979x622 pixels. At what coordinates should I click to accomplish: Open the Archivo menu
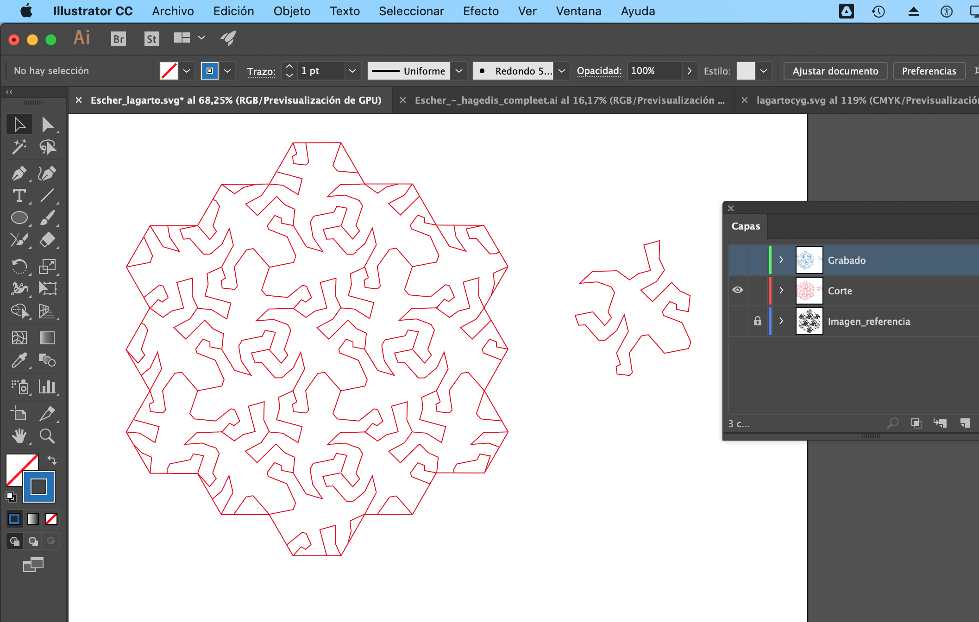(173, 11)
